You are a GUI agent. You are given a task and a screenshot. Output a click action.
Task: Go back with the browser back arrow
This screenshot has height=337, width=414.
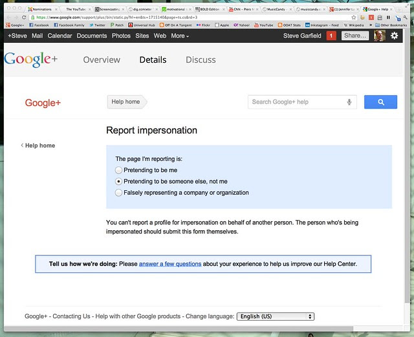tap(9, 17)
